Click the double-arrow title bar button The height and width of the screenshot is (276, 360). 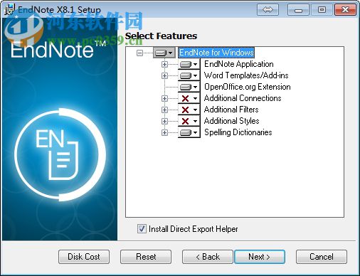pyautogui.click(x=268, y=10)
